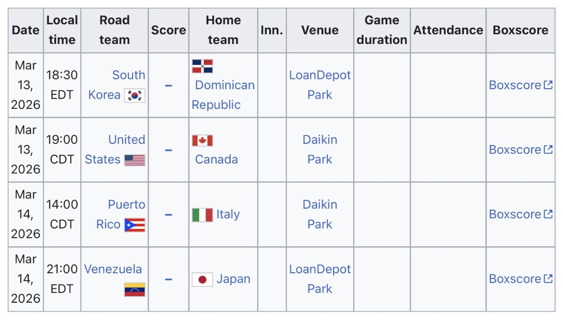Click the South Korea flag icon
The image size is (563, 320).
pos(135,95)
